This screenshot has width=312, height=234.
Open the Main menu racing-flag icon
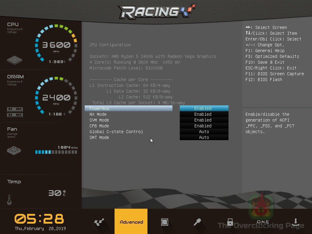98,222
